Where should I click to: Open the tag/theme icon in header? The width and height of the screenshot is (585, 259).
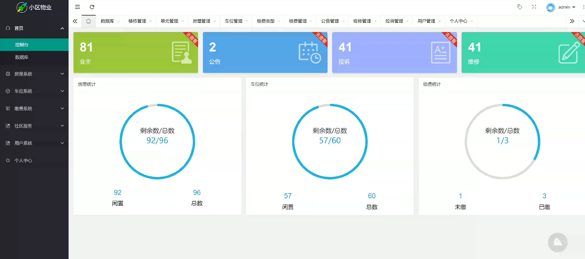pos(519,7)
